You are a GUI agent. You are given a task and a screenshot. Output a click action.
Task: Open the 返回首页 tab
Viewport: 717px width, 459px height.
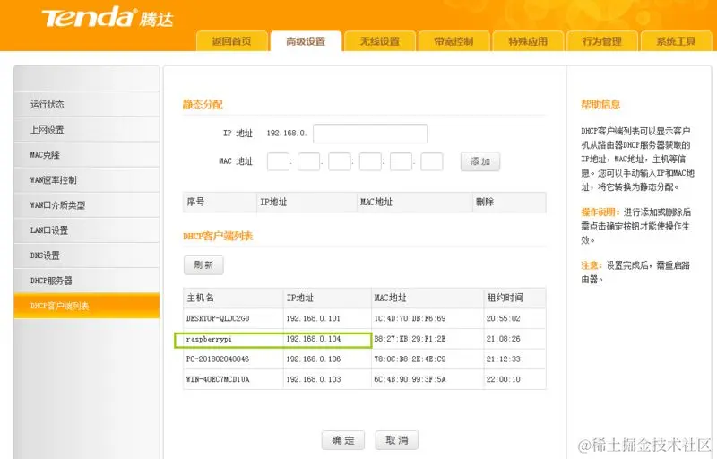click(x=232, y=41)
